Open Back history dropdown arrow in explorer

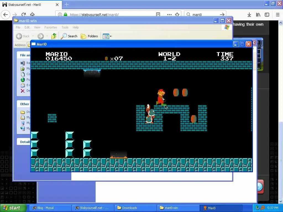click(33, 36)
